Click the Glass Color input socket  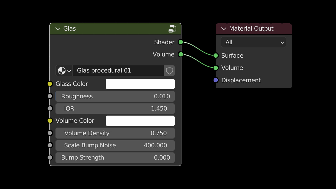click(50, 84)
